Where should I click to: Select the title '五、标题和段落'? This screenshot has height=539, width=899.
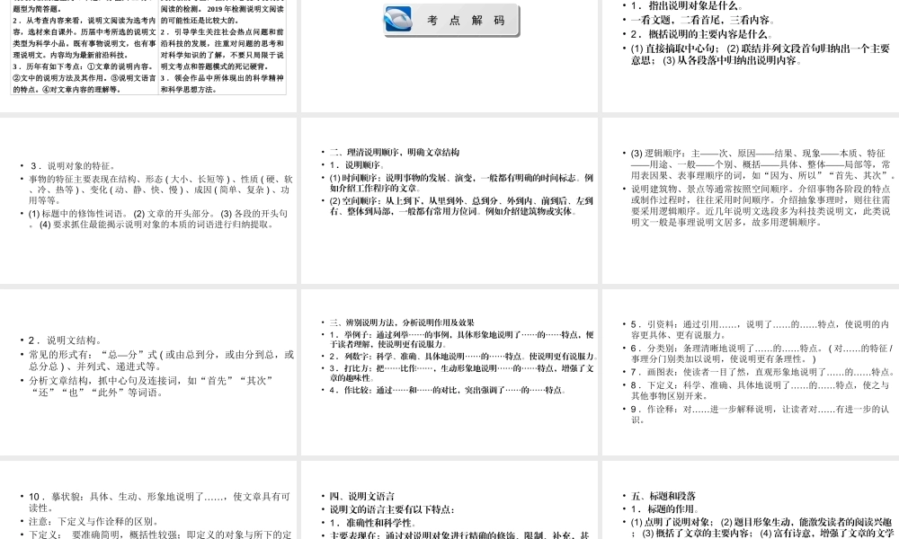(663, 496)
